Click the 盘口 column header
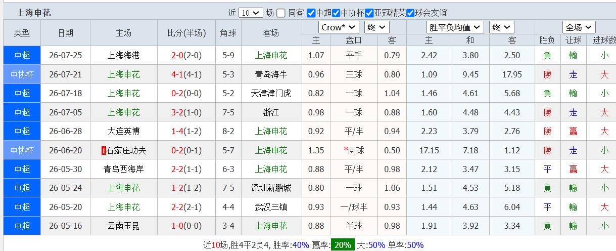This screenshot has height=251, width=616. pos(354,40)
